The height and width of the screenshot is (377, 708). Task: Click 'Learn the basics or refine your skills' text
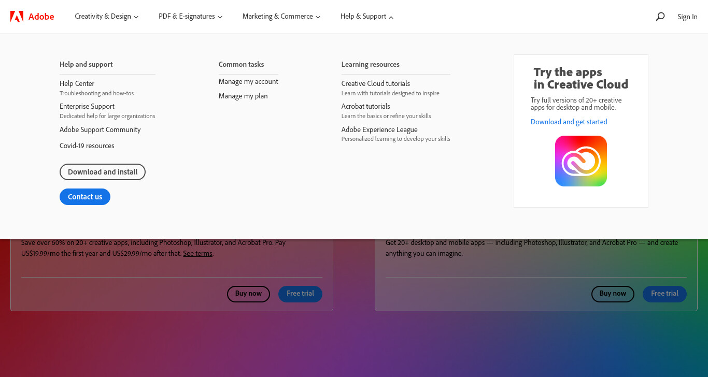coord(386,116)
